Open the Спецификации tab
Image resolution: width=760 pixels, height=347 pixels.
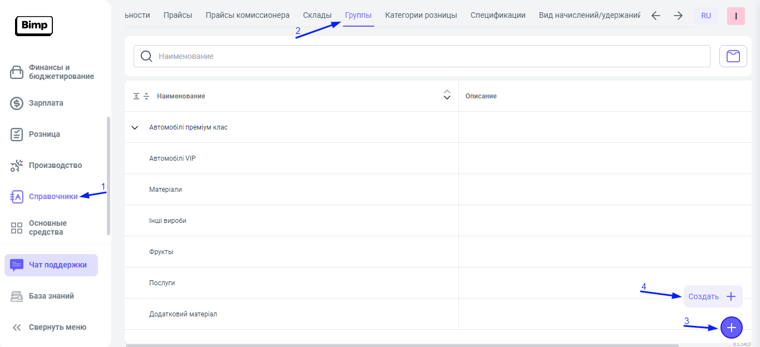tap(498, 15)
